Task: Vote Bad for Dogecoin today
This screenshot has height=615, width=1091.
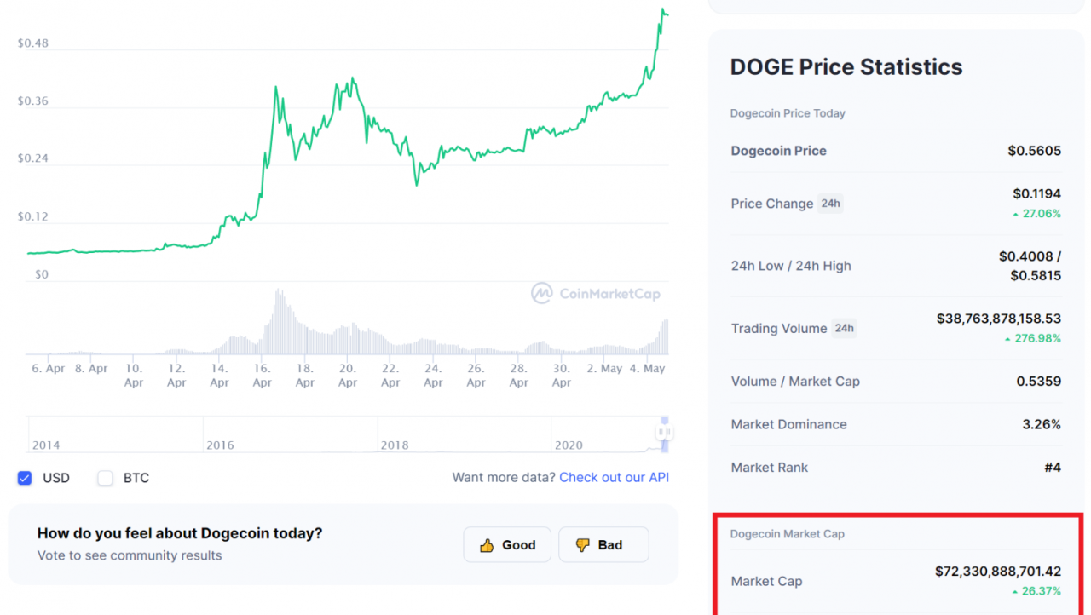Action: tap(603, 545)
